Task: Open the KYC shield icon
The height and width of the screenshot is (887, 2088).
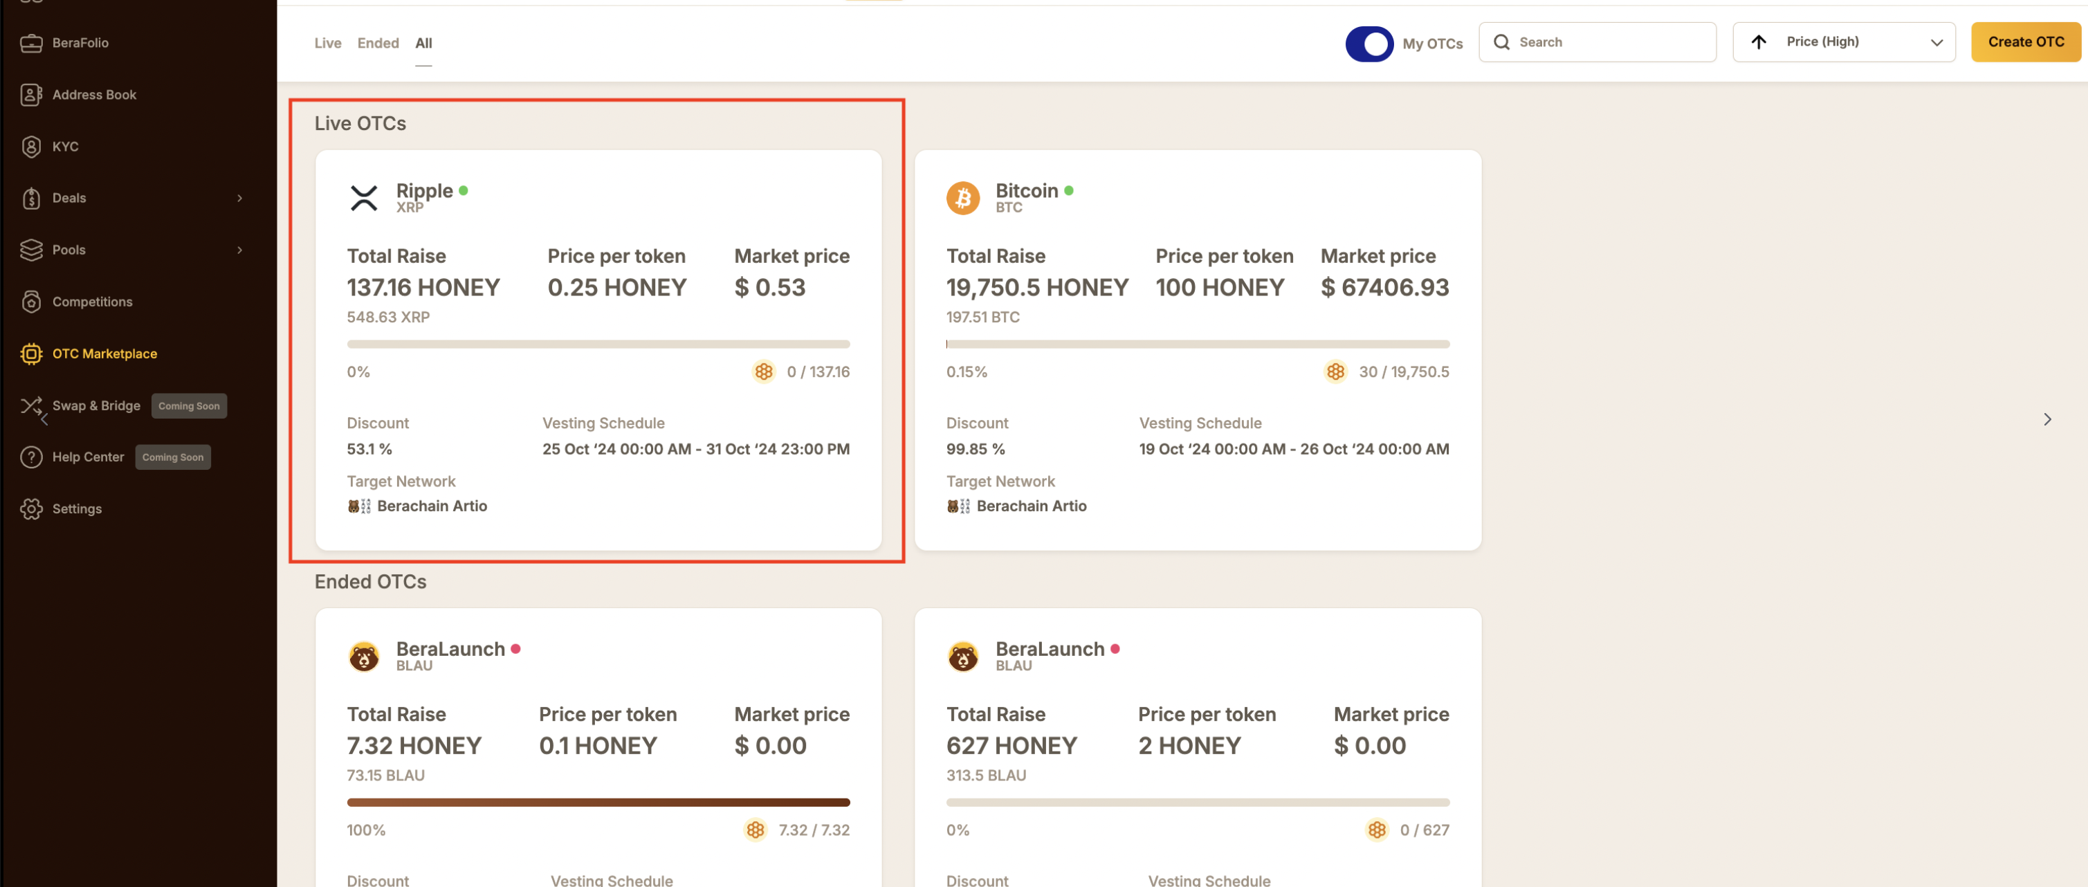Action: click(31, 147)
